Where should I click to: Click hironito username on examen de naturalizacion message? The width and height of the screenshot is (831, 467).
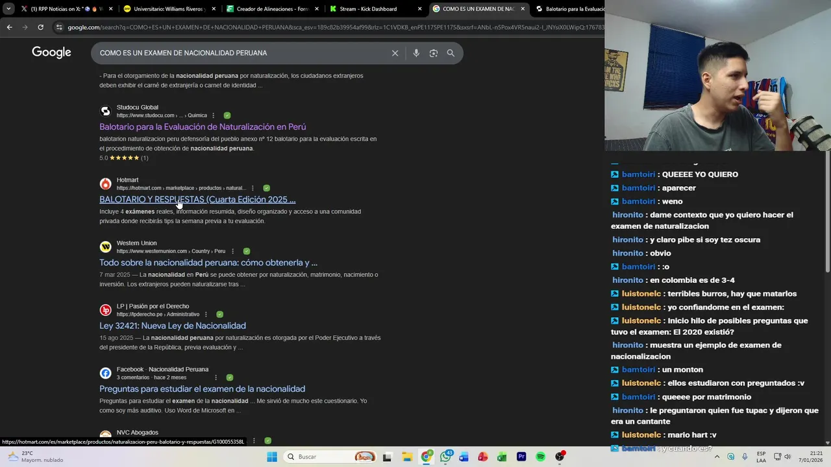tap(628, 215)
